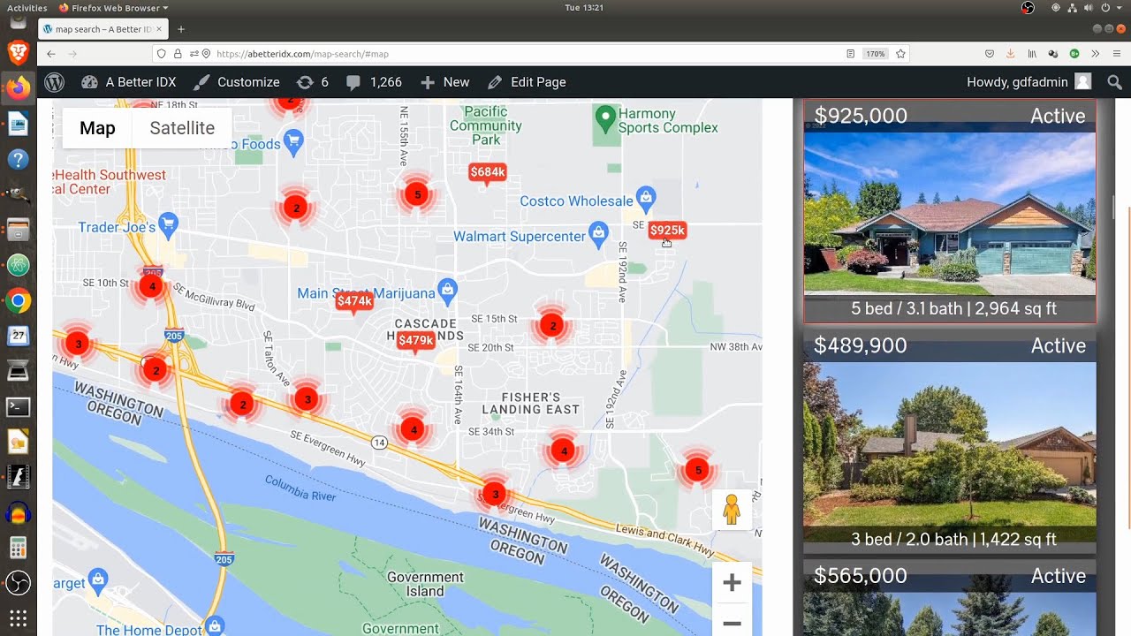Open the cluster of 3 on Evergreen Hwy by river
The image size is (1131, 636).
495,495
